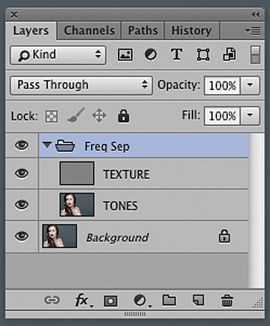Switch to the History tab
This screenshot has height=326, width=270.
tap(192, 31)
